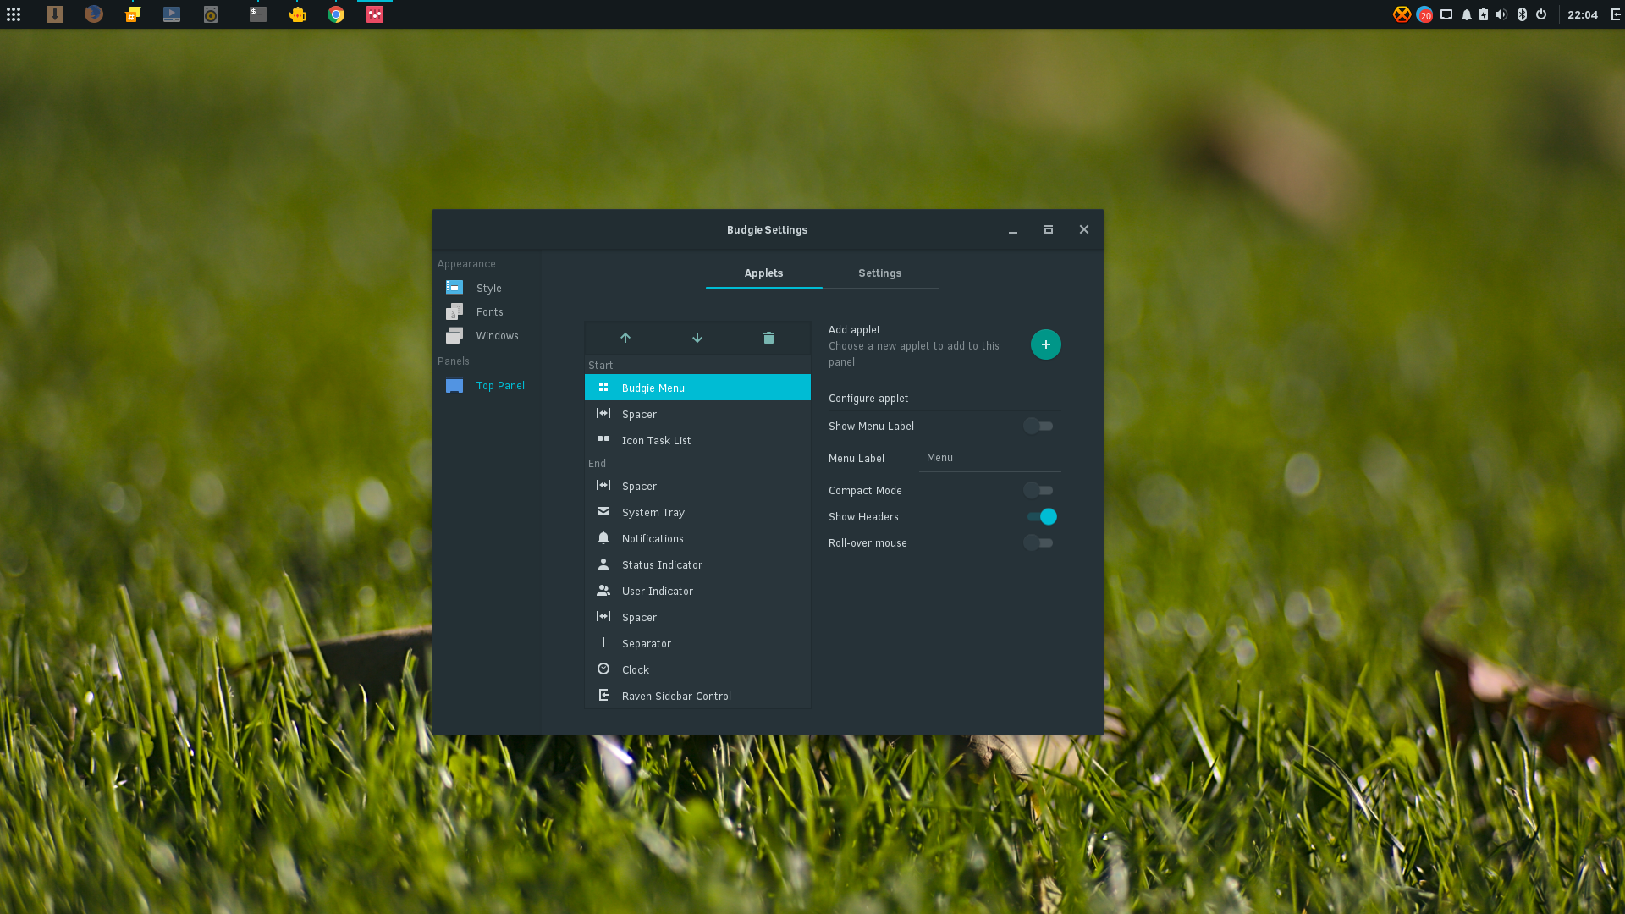The height and width of the screenshot is (914, 1625).
Task: Switch to the Settings tab
Action: pyautogui.click(x=880, y=273)
